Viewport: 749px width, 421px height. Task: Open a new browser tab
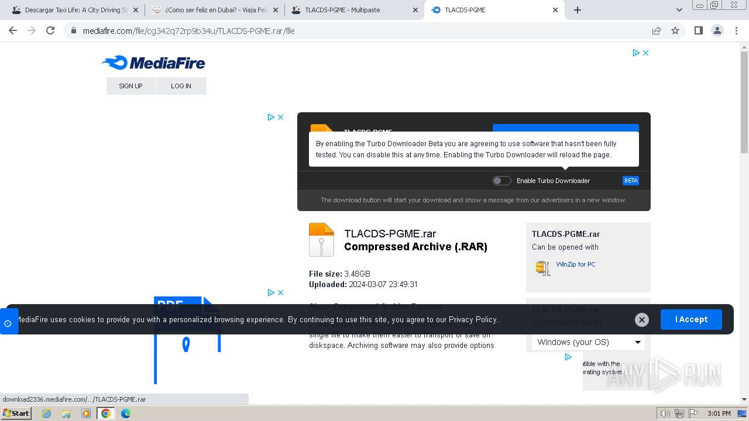tap(577, 10)
